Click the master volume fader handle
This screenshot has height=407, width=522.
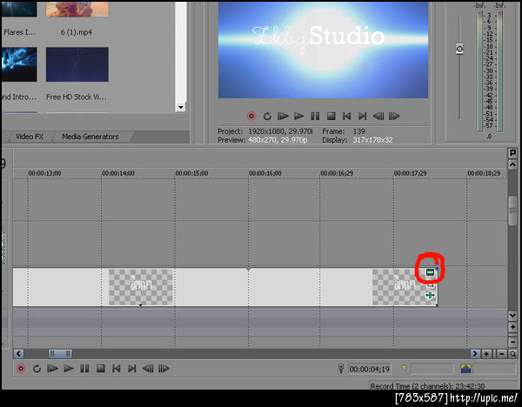pyautogui.click(x=459, y=49)
